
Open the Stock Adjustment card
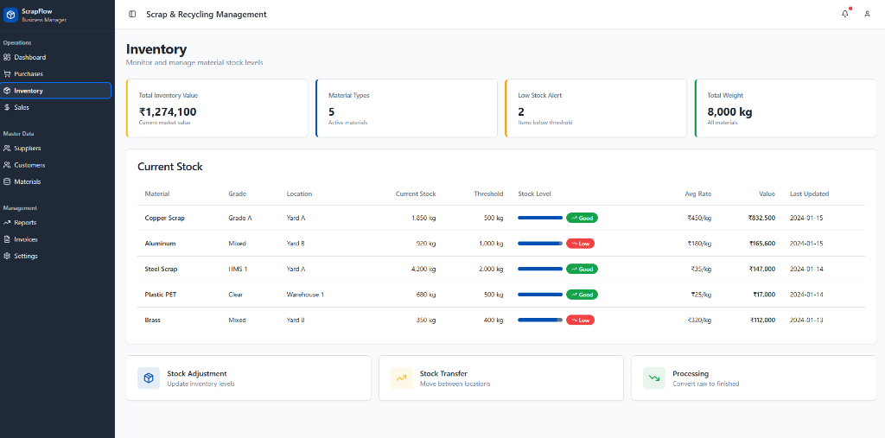pyautogui.click(x=248, y=378)
